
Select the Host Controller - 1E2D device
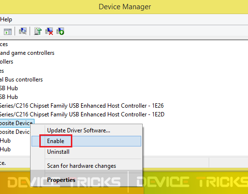[82, 114]
